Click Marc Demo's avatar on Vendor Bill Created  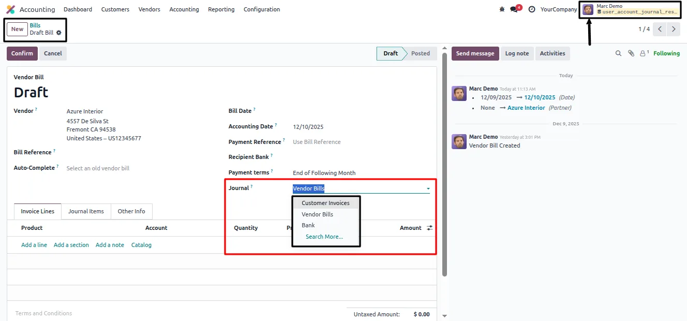(x=459, y=142)
